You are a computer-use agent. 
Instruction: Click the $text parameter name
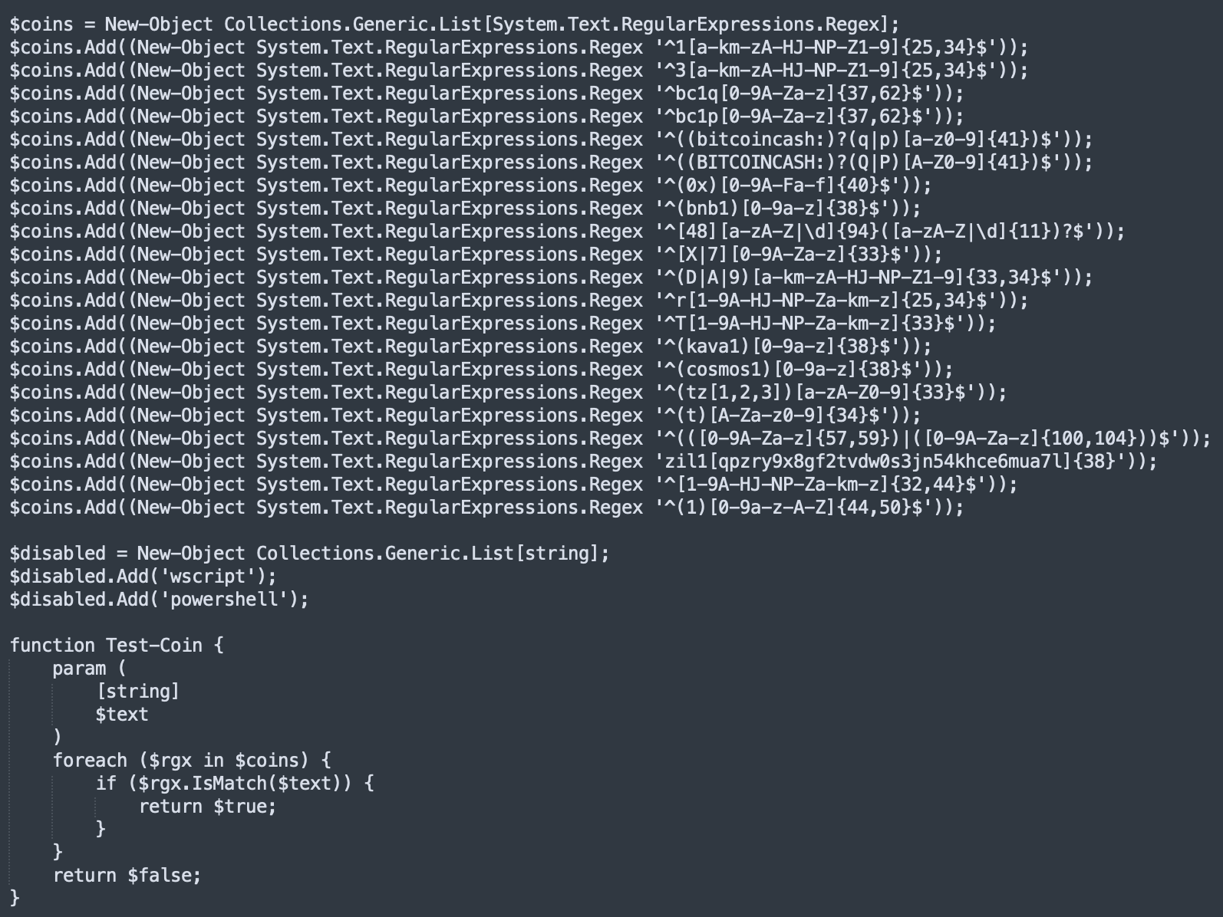coord(121,715)
